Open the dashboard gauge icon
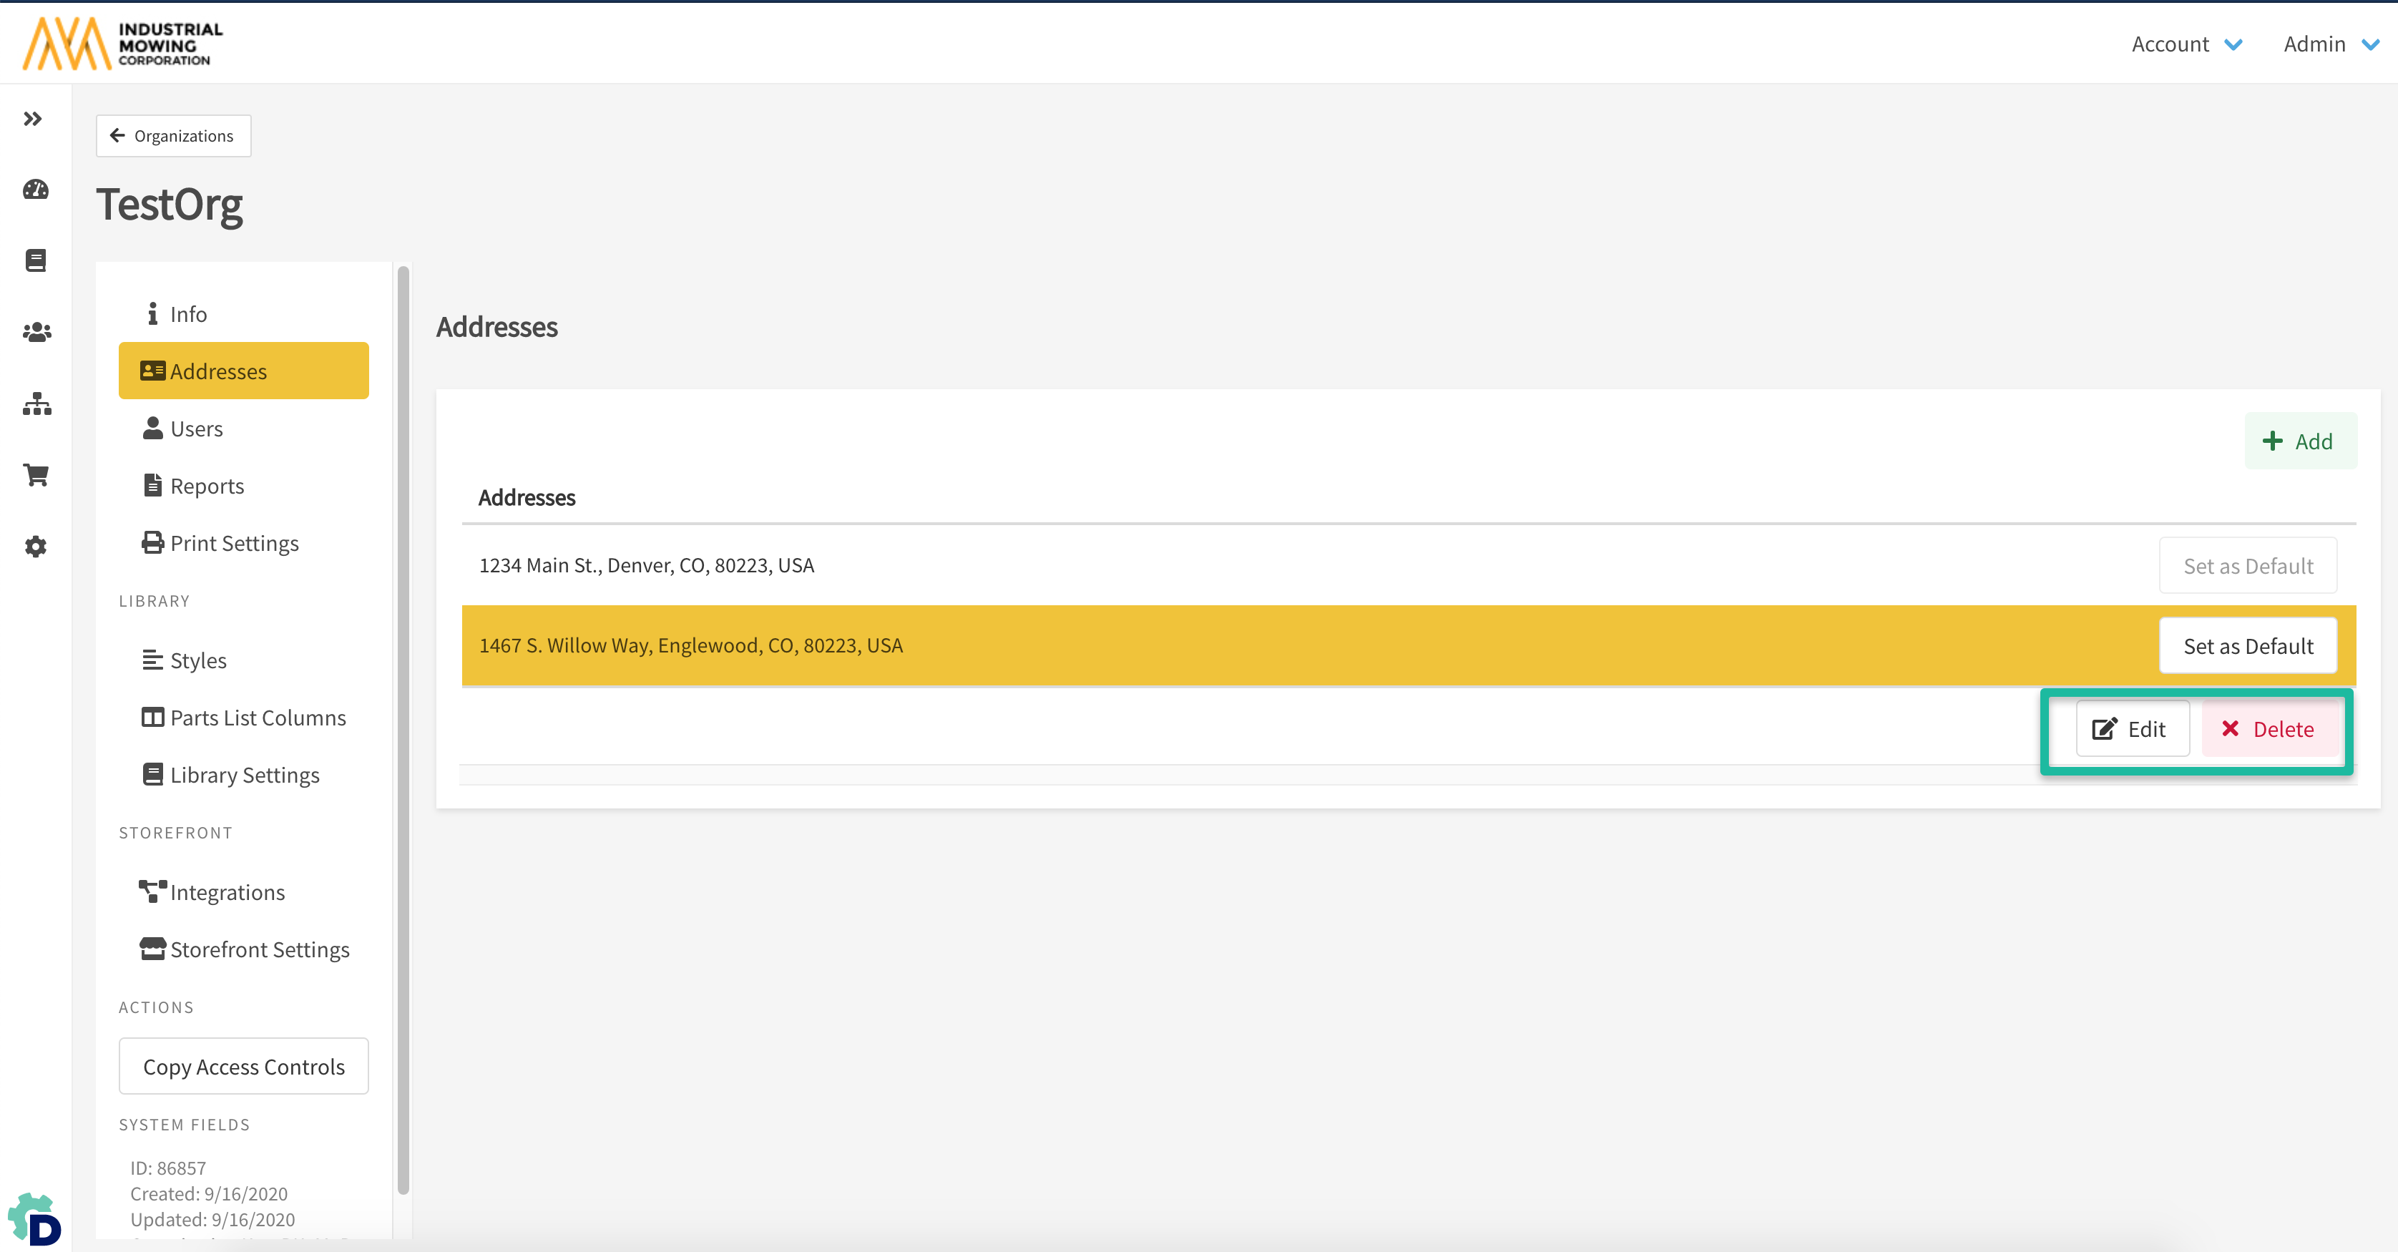 35,190
